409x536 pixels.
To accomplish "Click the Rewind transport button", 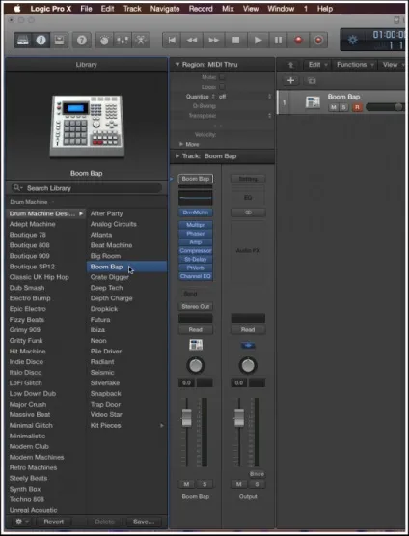I will 192,41.
